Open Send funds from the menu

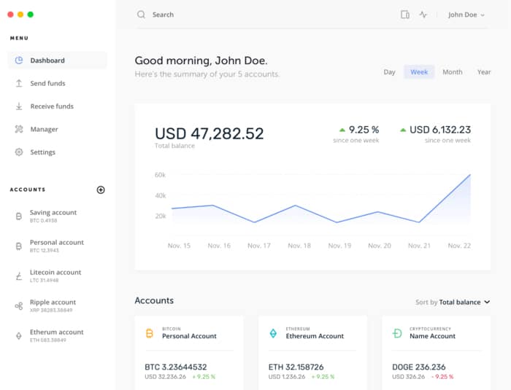pyautogui.click(x=47, y=84)
